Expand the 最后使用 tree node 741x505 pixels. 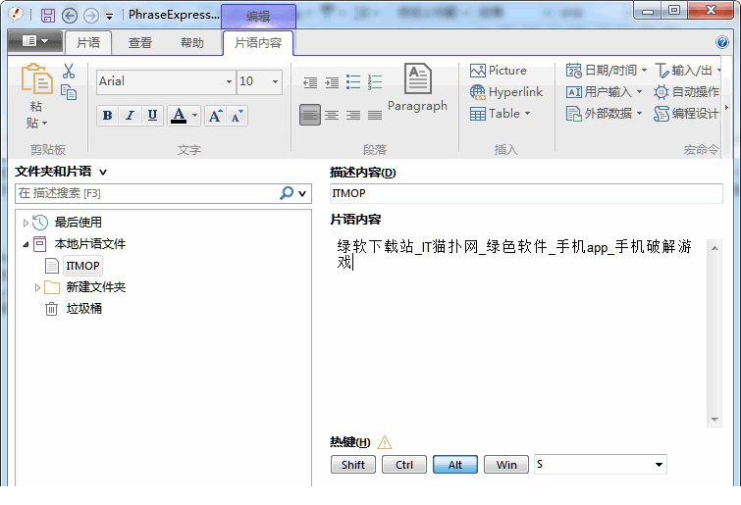pyautogui.click(x=26, y=223)
